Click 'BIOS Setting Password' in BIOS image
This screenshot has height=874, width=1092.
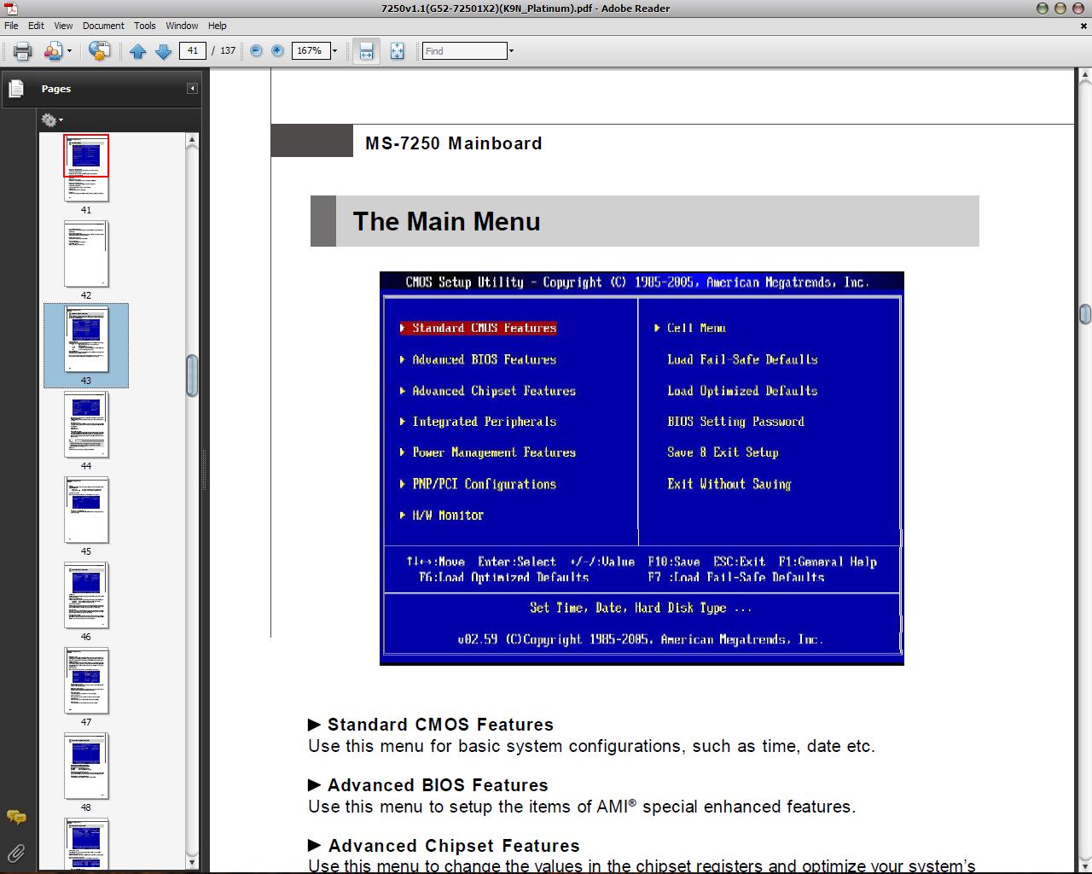[735, 422]
